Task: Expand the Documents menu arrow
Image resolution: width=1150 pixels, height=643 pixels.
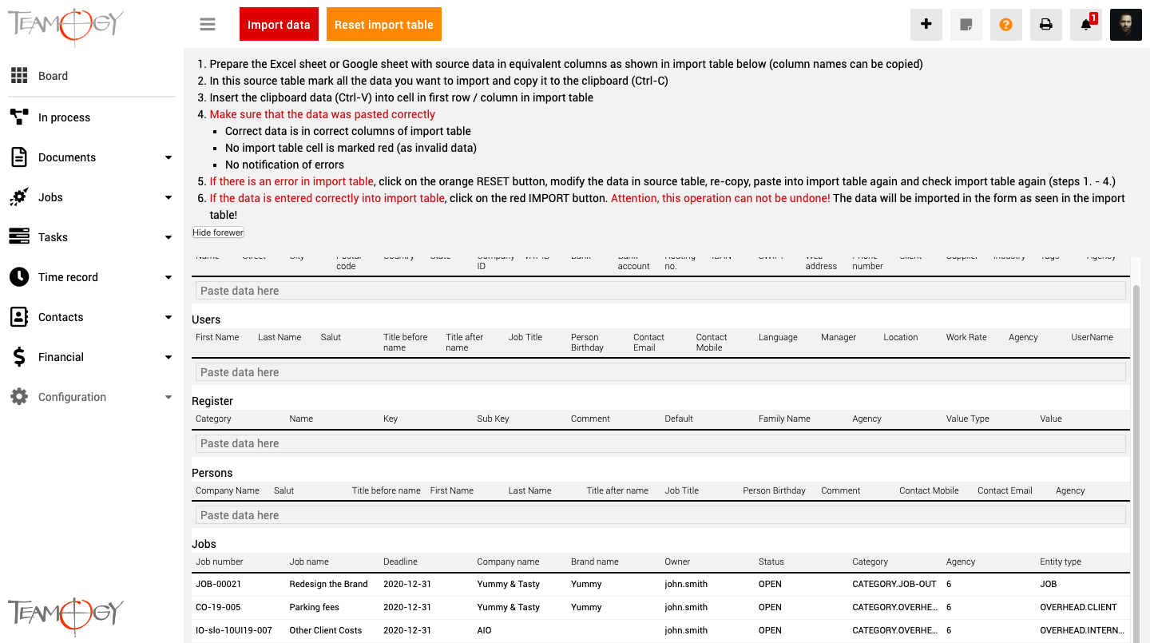Action: [x=169, y=157]
